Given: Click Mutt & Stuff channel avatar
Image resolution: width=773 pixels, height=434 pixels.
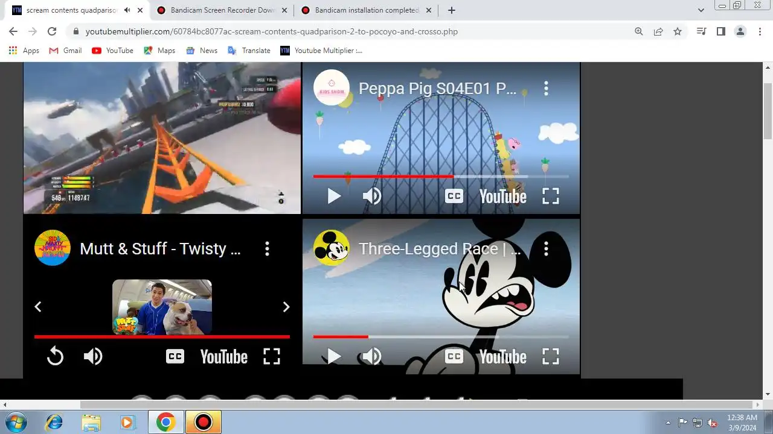Looking at the screenshot, I should (53, 248).
